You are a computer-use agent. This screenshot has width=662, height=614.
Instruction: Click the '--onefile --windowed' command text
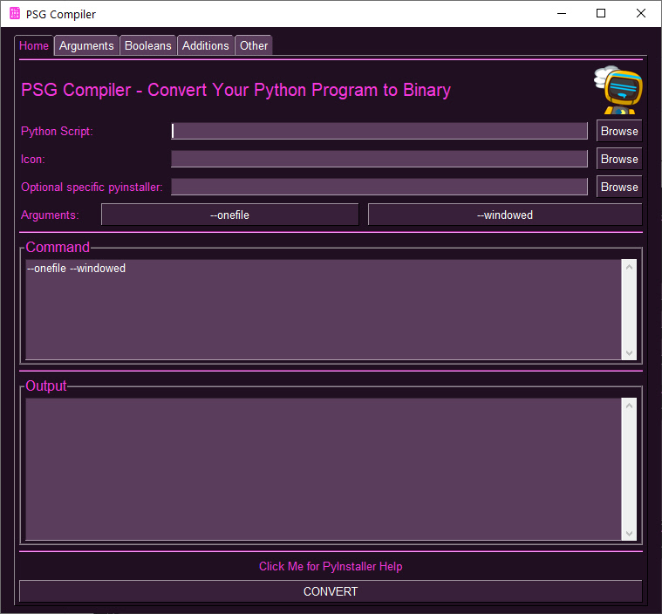(77, 268)
